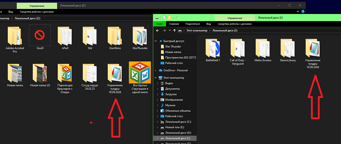Select the WarThunder folder on drive Z:
The width and height of the screenshot is (341, 144).
point(140,38)
